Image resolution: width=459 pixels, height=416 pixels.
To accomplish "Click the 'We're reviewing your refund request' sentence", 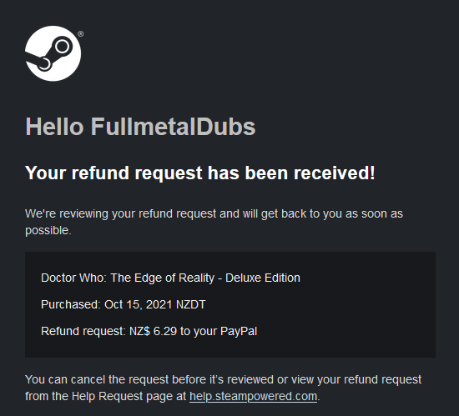I will click(214, 222).
